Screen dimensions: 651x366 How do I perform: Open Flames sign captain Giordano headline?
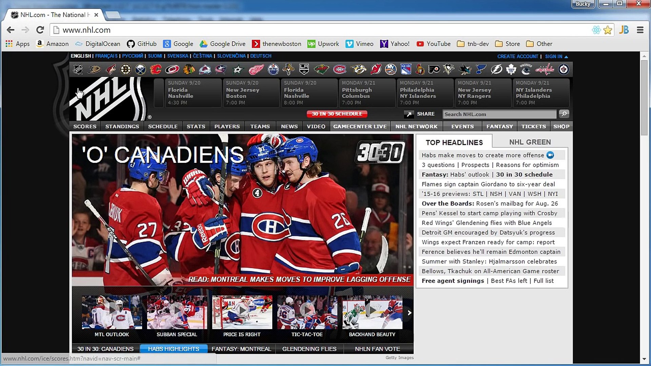coord(488,184)
